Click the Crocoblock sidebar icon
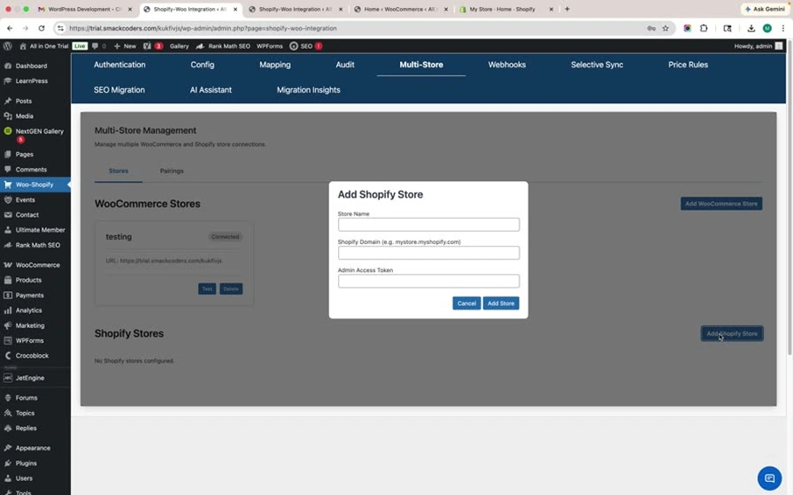 [x=8, y=356]
